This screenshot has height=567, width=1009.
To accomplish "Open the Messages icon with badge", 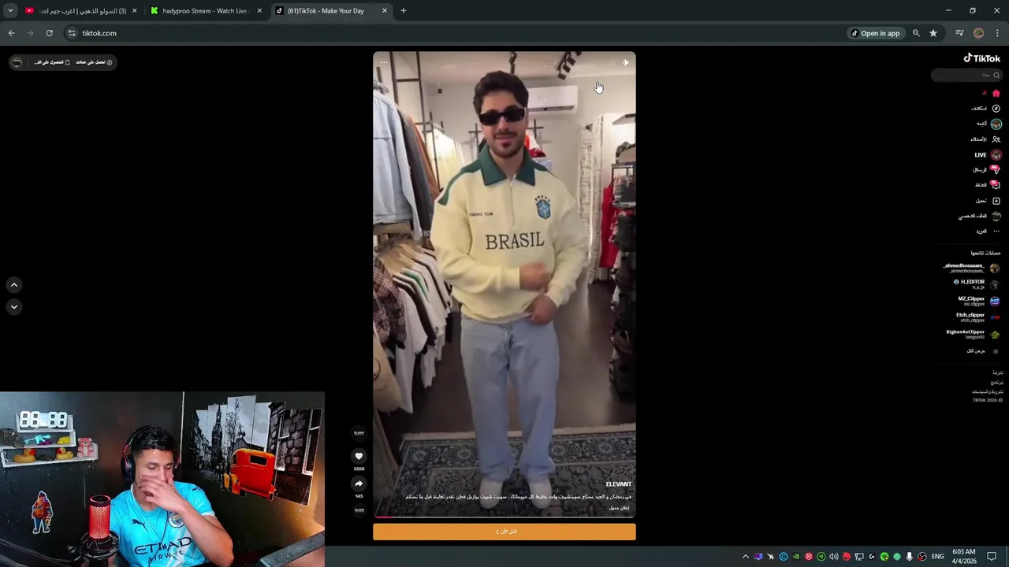I will 995,169.
